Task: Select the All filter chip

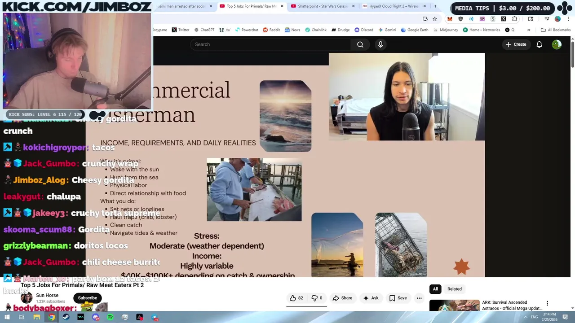Action: click(x=435, y=289)
